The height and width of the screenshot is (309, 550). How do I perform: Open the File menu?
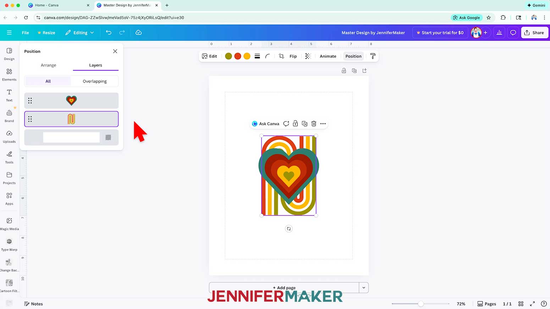25,33
